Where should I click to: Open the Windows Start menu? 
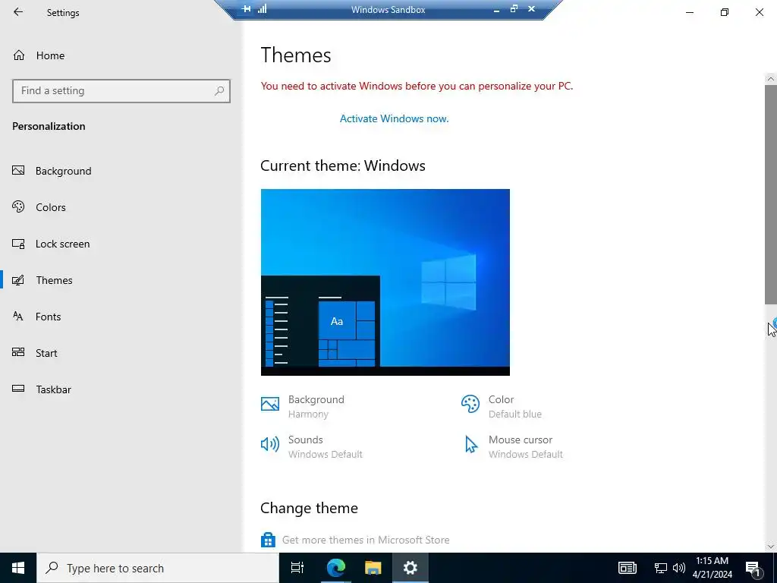[18, 568]
